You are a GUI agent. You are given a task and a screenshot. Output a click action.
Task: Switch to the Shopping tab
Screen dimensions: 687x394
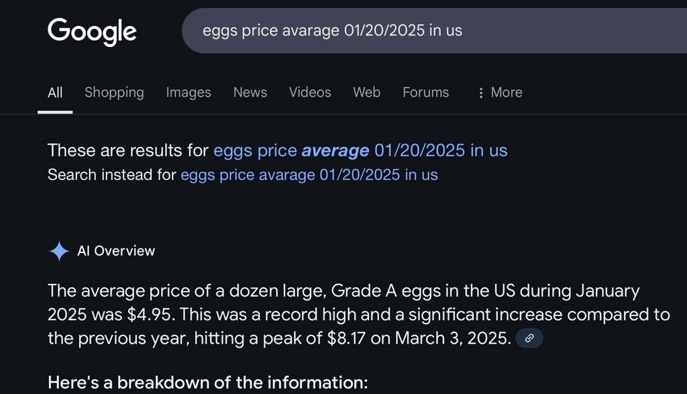point(114,93)
